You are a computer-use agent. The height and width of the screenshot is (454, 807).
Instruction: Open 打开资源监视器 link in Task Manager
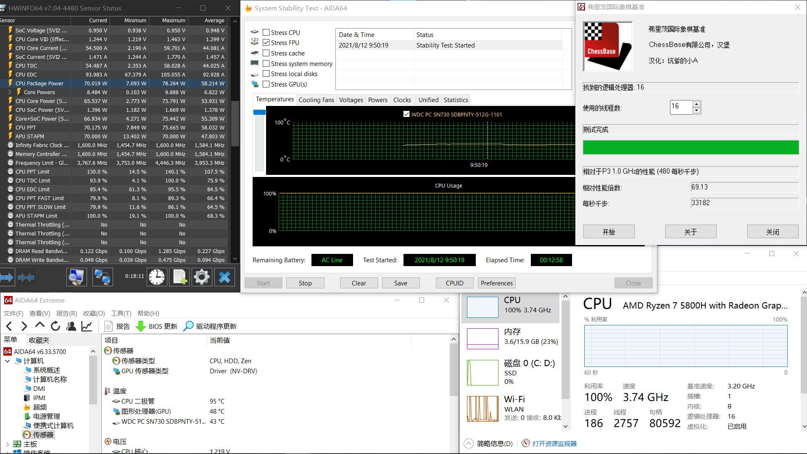coord(554,443)
